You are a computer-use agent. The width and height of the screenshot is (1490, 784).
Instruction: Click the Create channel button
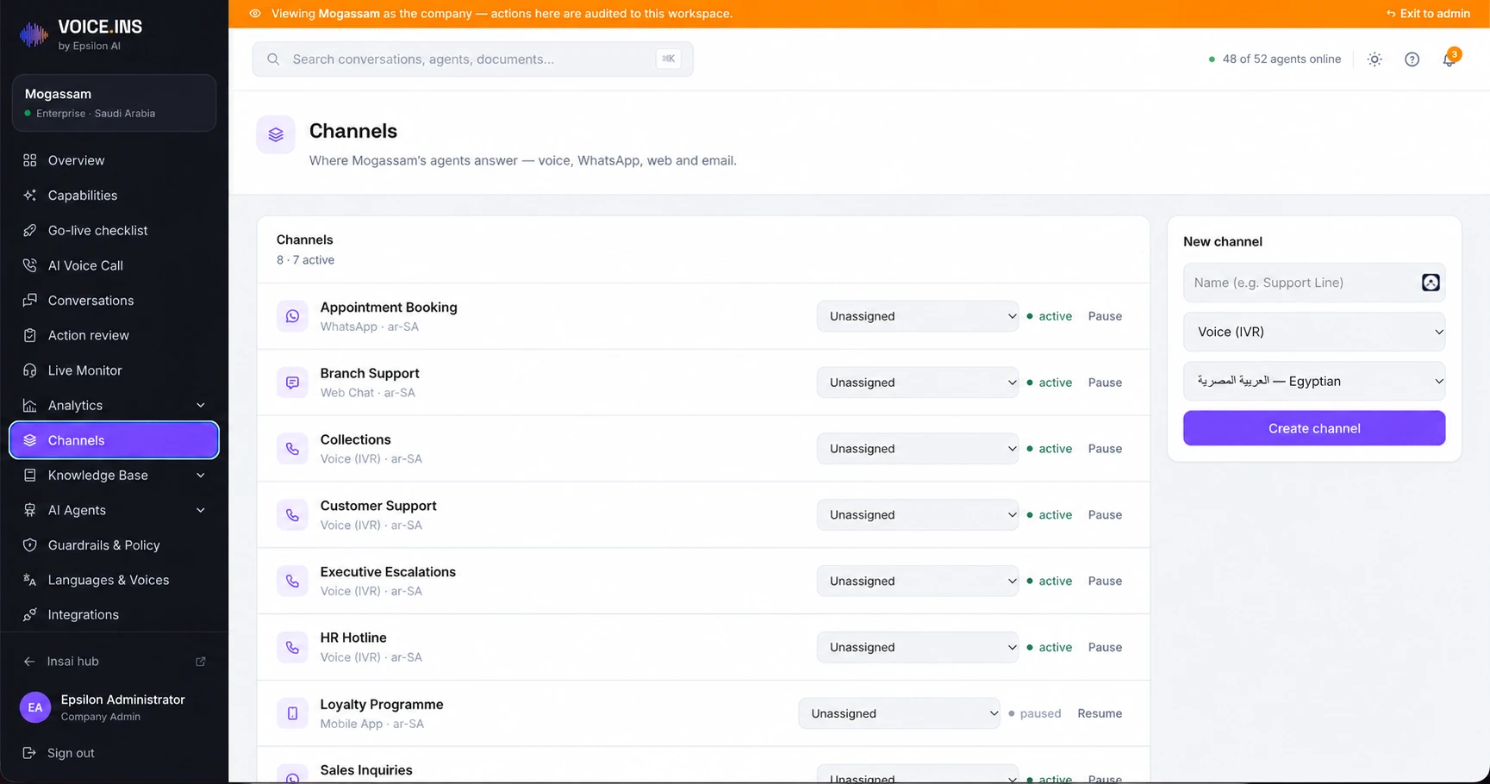tap(1314, 428)
